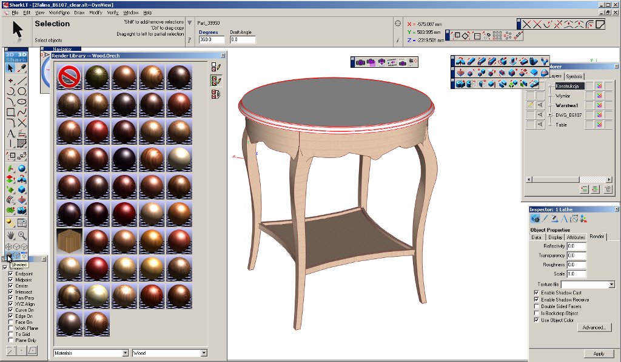
Task: Select the plank wood texture swatch
Action: [x=70, y=240]
